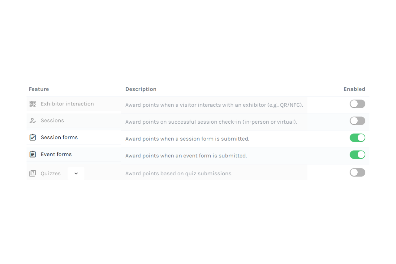Click the quiz submissions description text

(x=179, y=173)
